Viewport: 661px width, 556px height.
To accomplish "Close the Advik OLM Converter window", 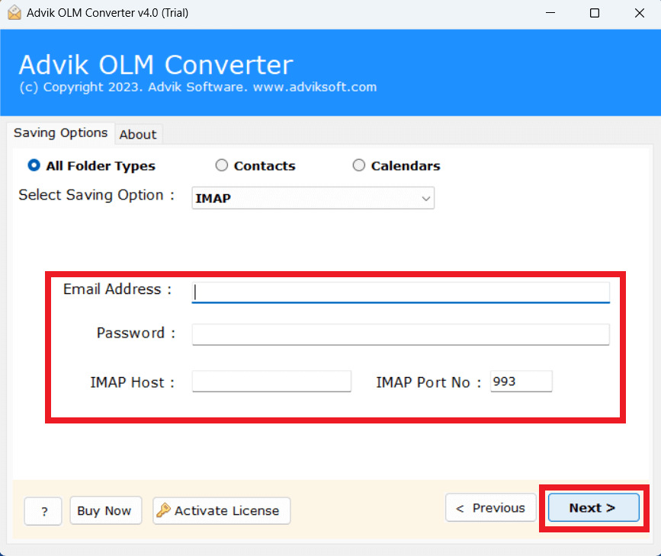I will (x=640, y=13).
